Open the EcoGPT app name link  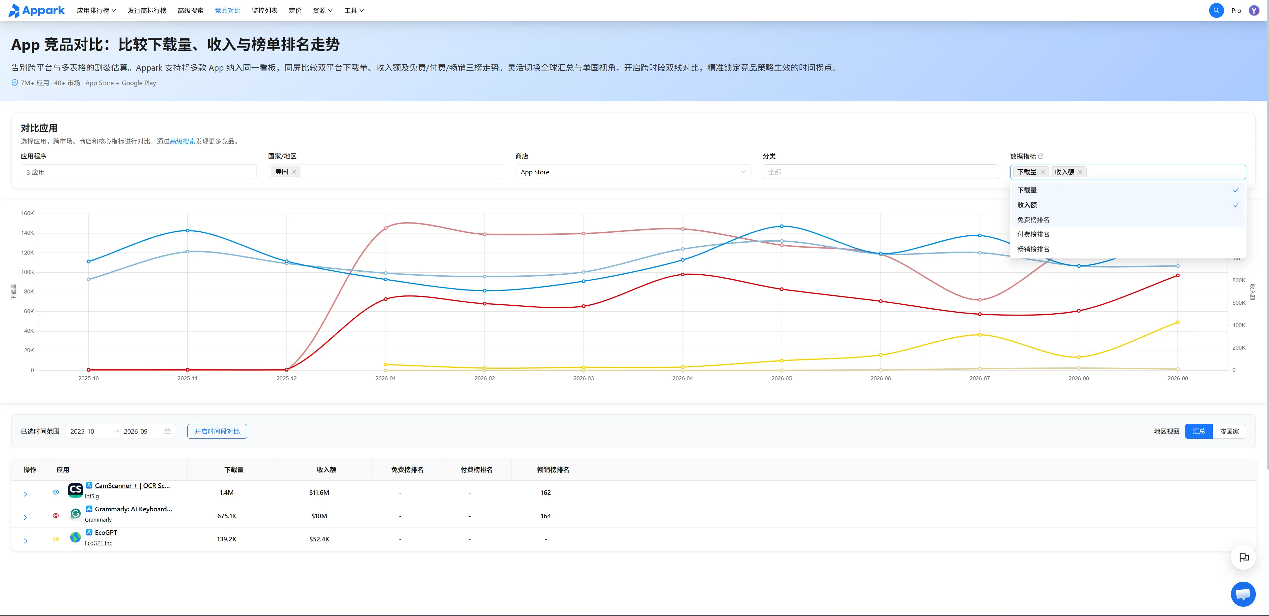pos(106,532)
